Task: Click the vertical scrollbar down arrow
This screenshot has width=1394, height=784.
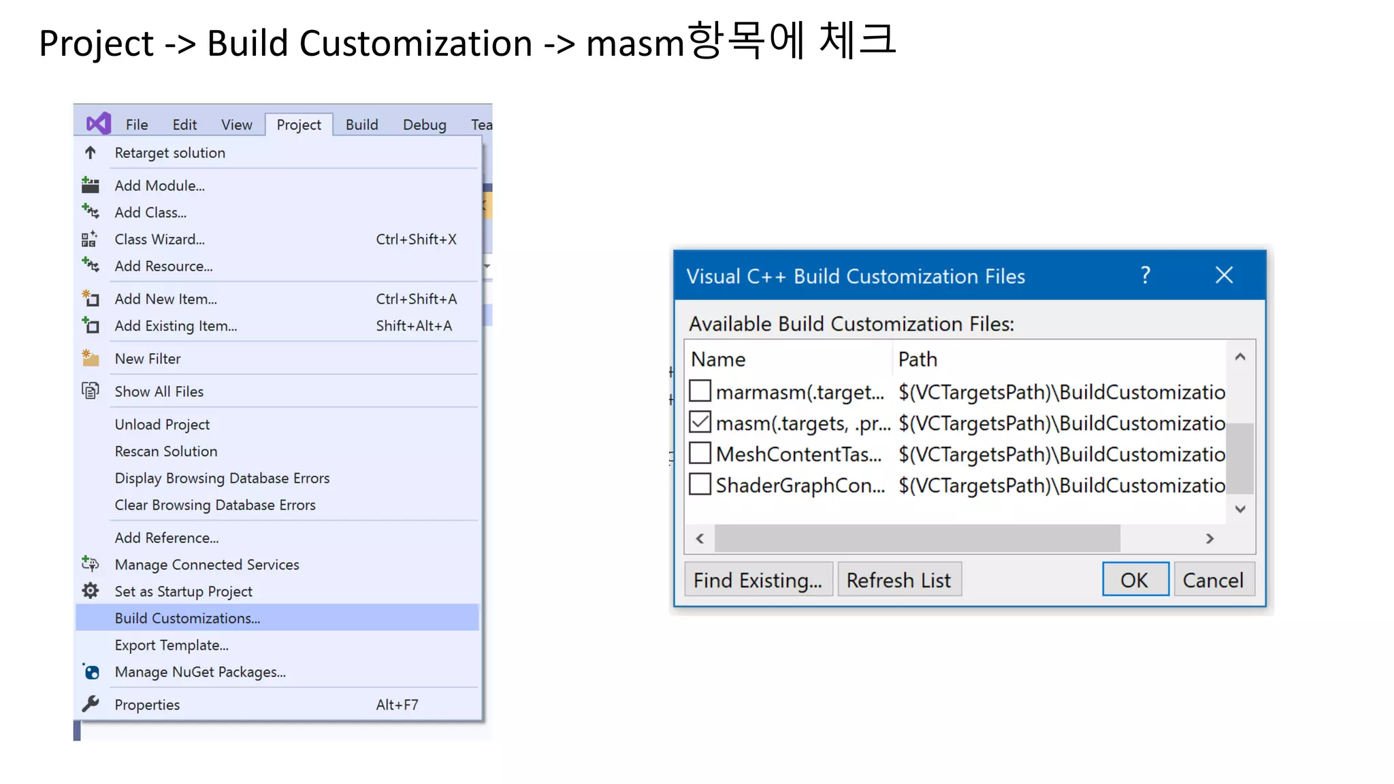Action: click(1240, 509)
